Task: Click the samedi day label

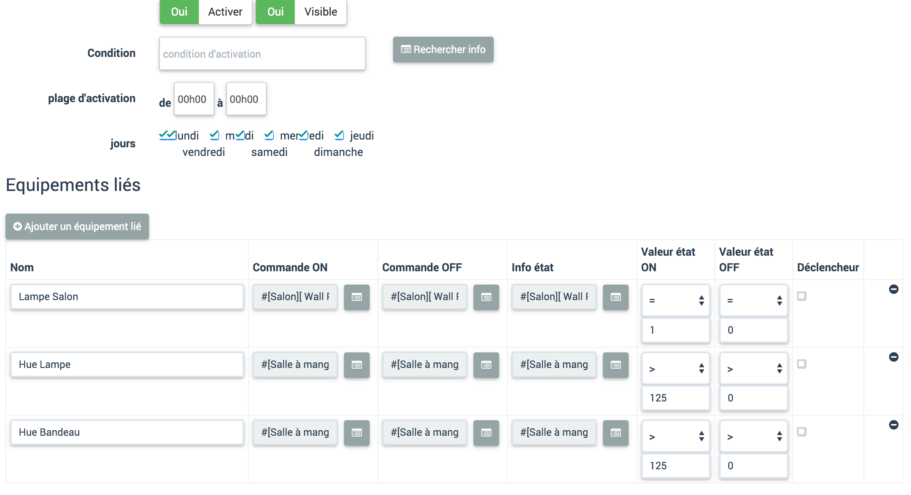Action: pos(269,152)
